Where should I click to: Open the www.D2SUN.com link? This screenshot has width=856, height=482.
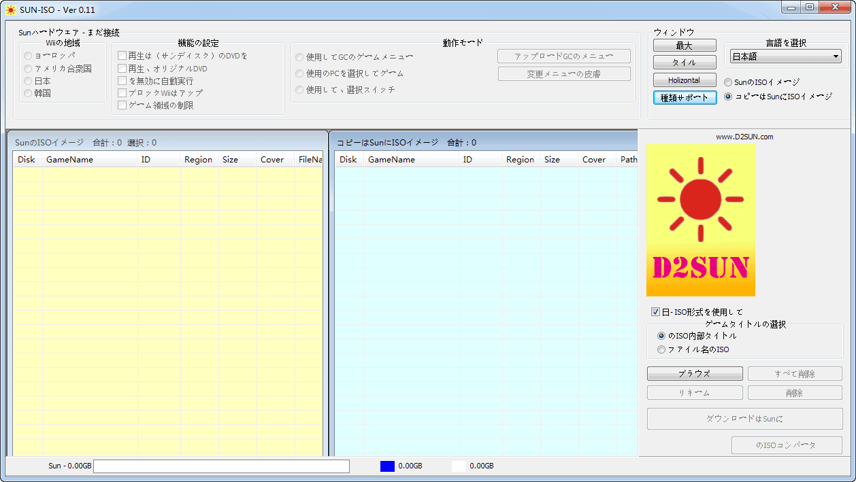744,137
